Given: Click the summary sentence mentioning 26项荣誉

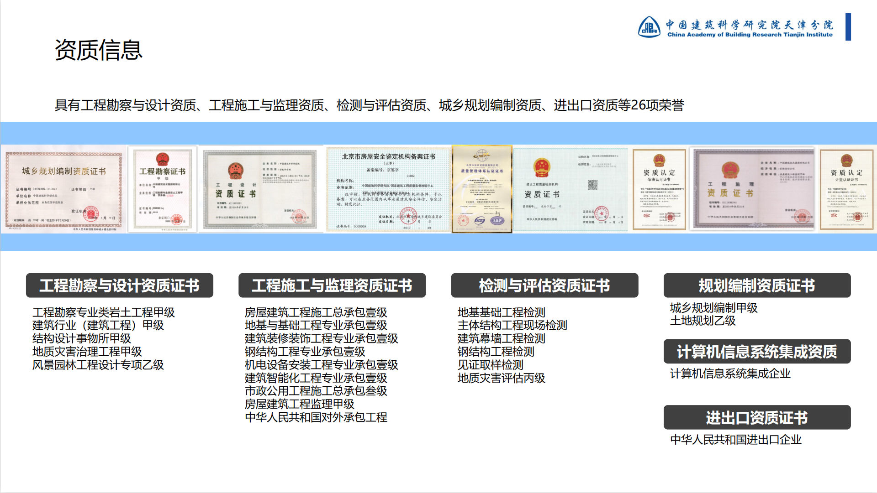Looking at the screenshot, I should pyautogui.click(x=369, y=105).
